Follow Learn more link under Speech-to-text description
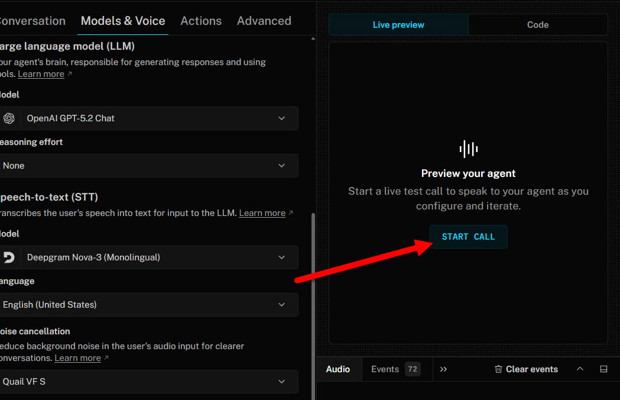Viewport: 620px width, 400px height. pos(262,213)
